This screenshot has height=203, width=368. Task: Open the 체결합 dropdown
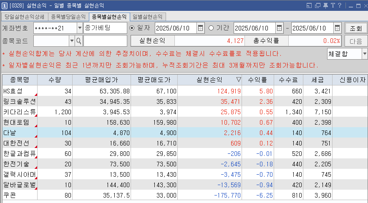[x=364, y=54]
